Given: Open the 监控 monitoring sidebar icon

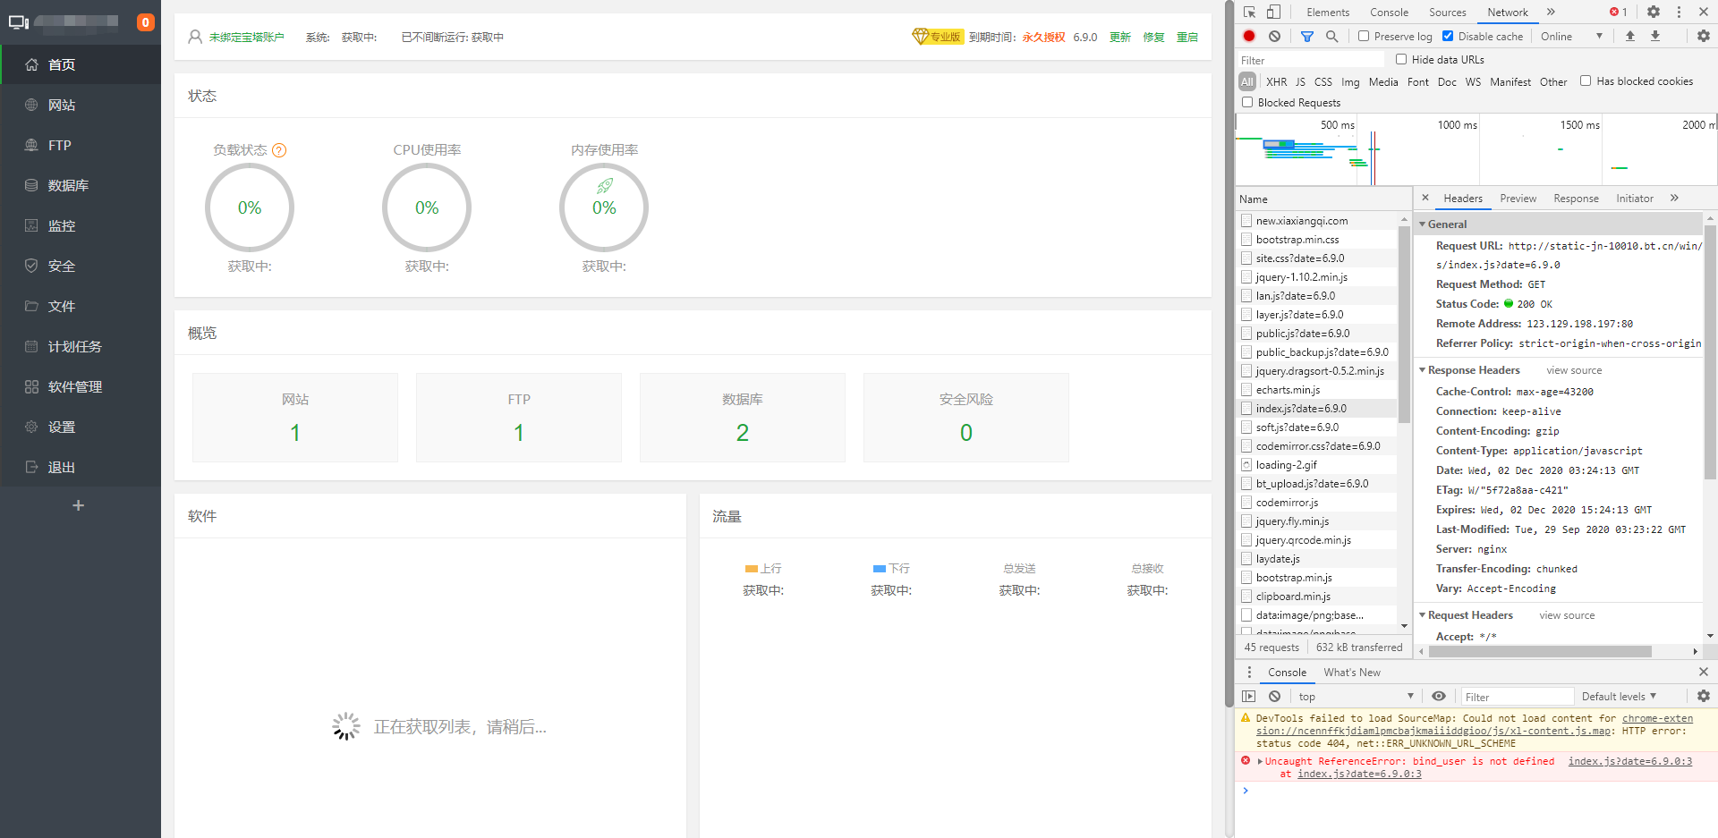Looking at the screenshot, I should click(31, 225).
